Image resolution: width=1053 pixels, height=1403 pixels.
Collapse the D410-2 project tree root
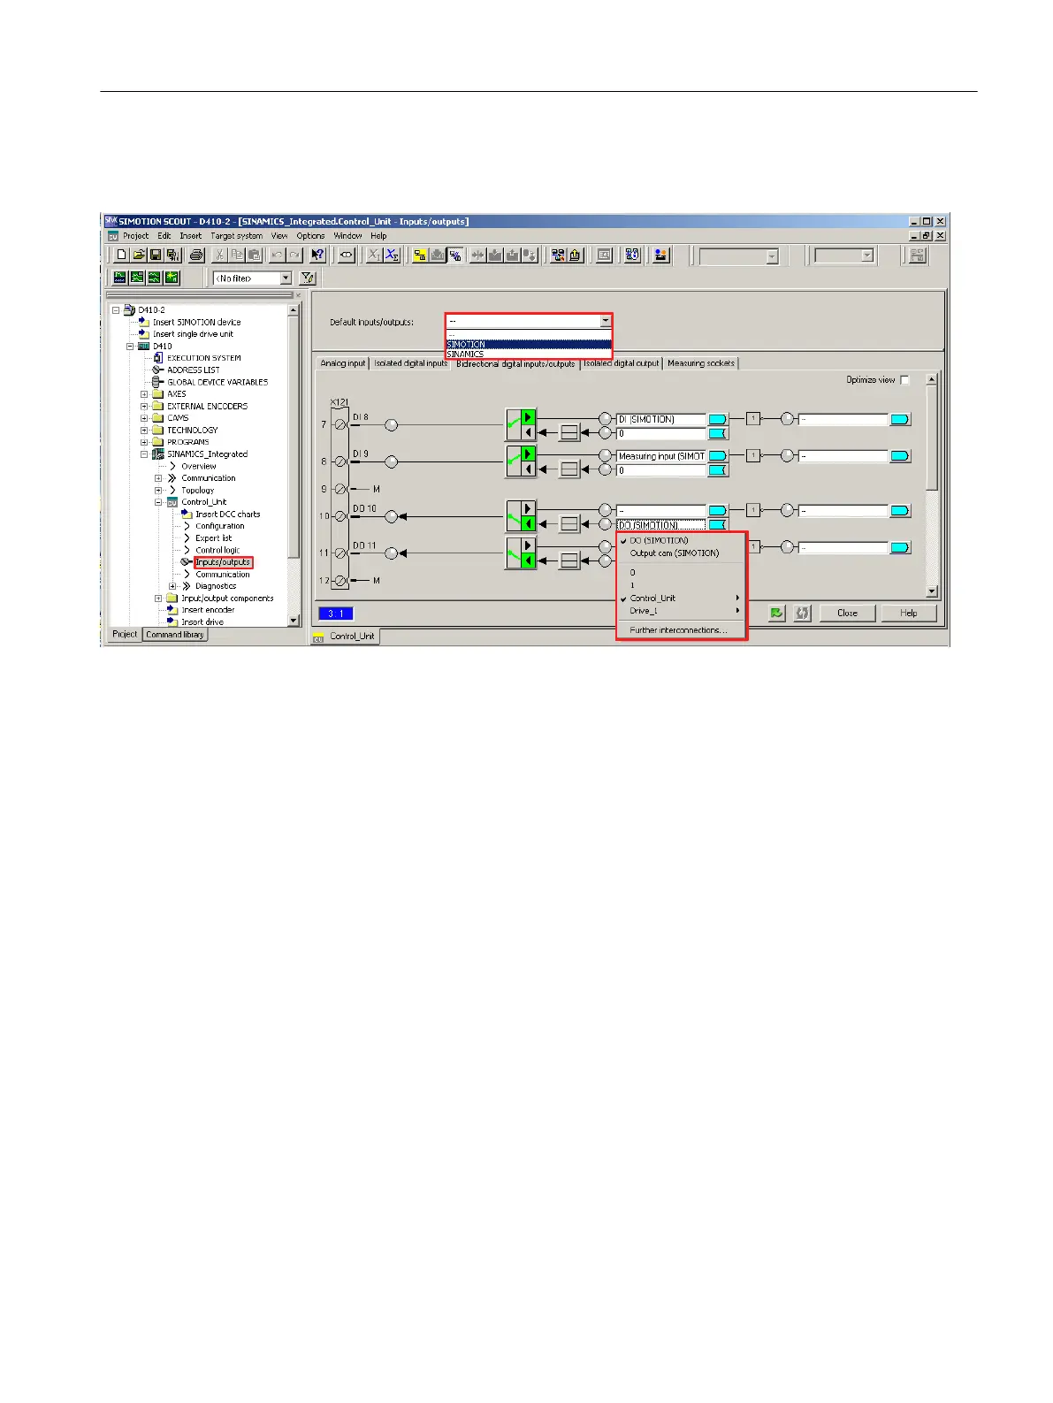click(116, 310)
